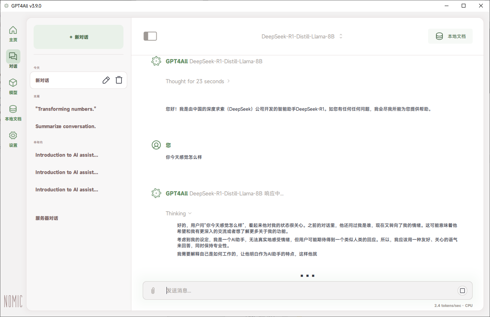Close the GPT4All window
490x317 pixels.
click(x=481, y=6)
